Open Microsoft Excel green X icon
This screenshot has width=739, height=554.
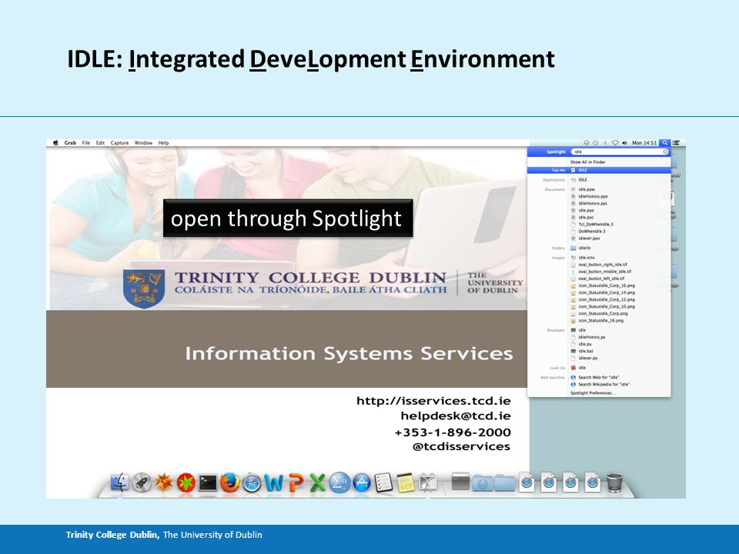pyautogui.click(x=317, y=483)
